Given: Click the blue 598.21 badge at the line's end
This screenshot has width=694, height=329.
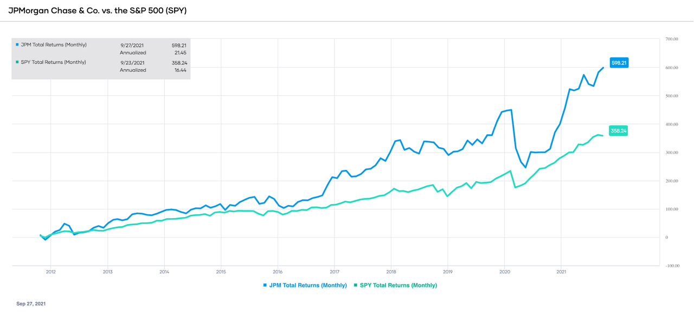Looking at the screenshot, I should [x=619, y=63].
